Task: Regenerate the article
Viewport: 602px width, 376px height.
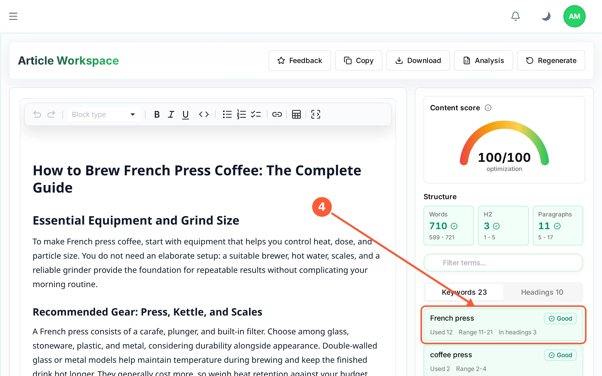Action: (x=551, y=60)
